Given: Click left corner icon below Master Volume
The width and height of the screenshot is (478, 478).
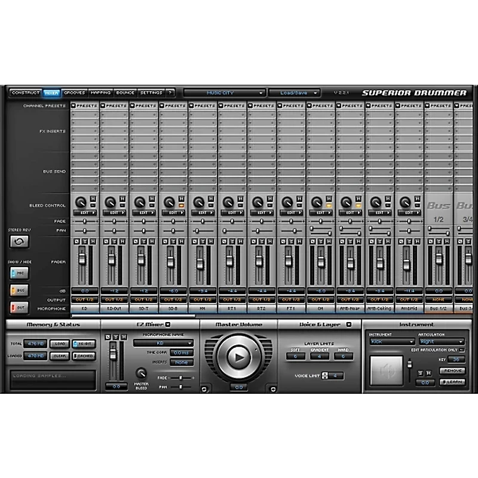Looking at the screenshot, I should click(x=204, y=389).
